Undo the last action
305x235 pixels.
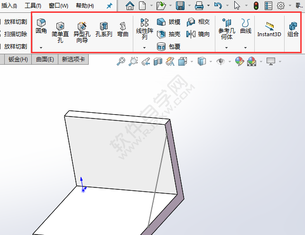pos(218,6)
